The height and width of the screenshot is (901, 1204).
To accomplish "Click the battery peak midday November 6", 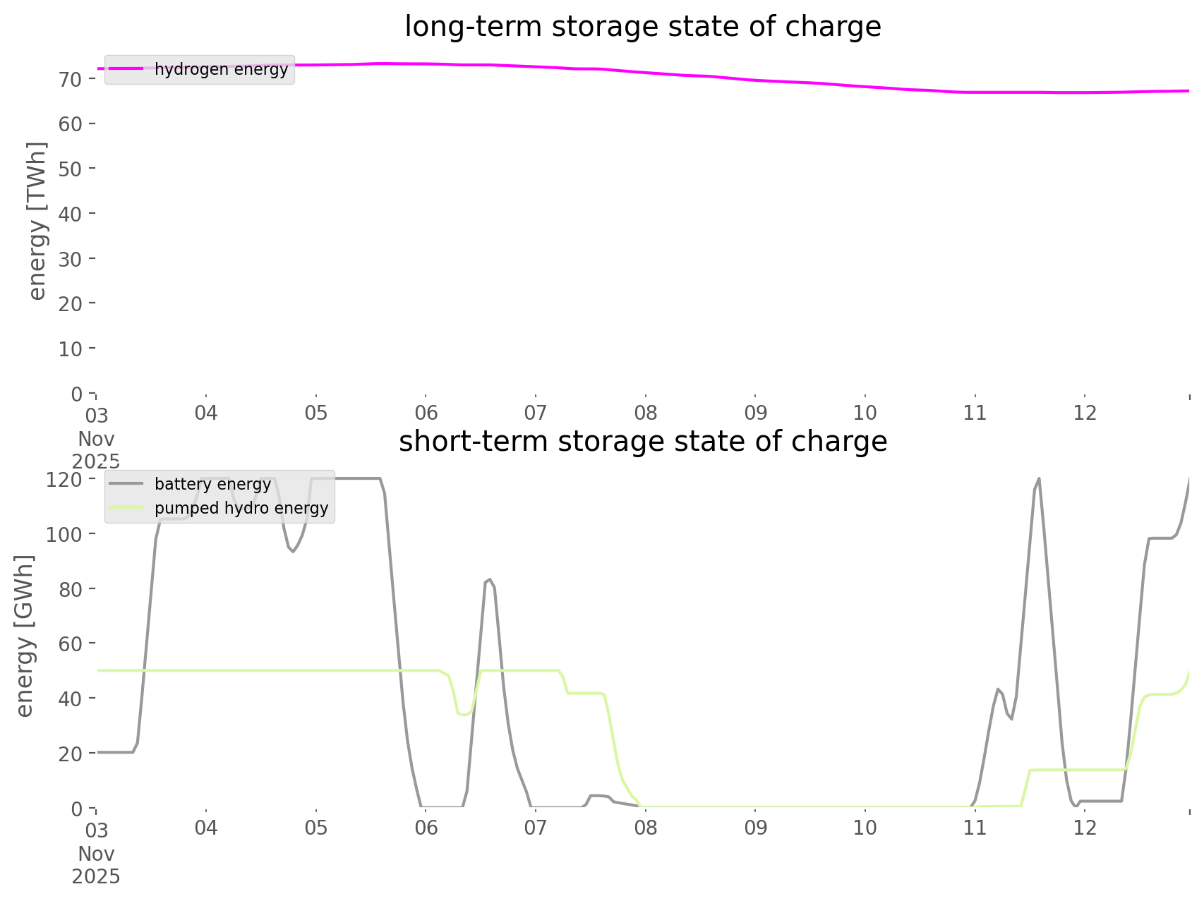I will pos(489,579).
